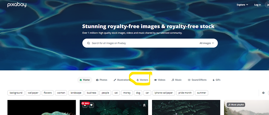Open the Videos tab

coord(160,80)
